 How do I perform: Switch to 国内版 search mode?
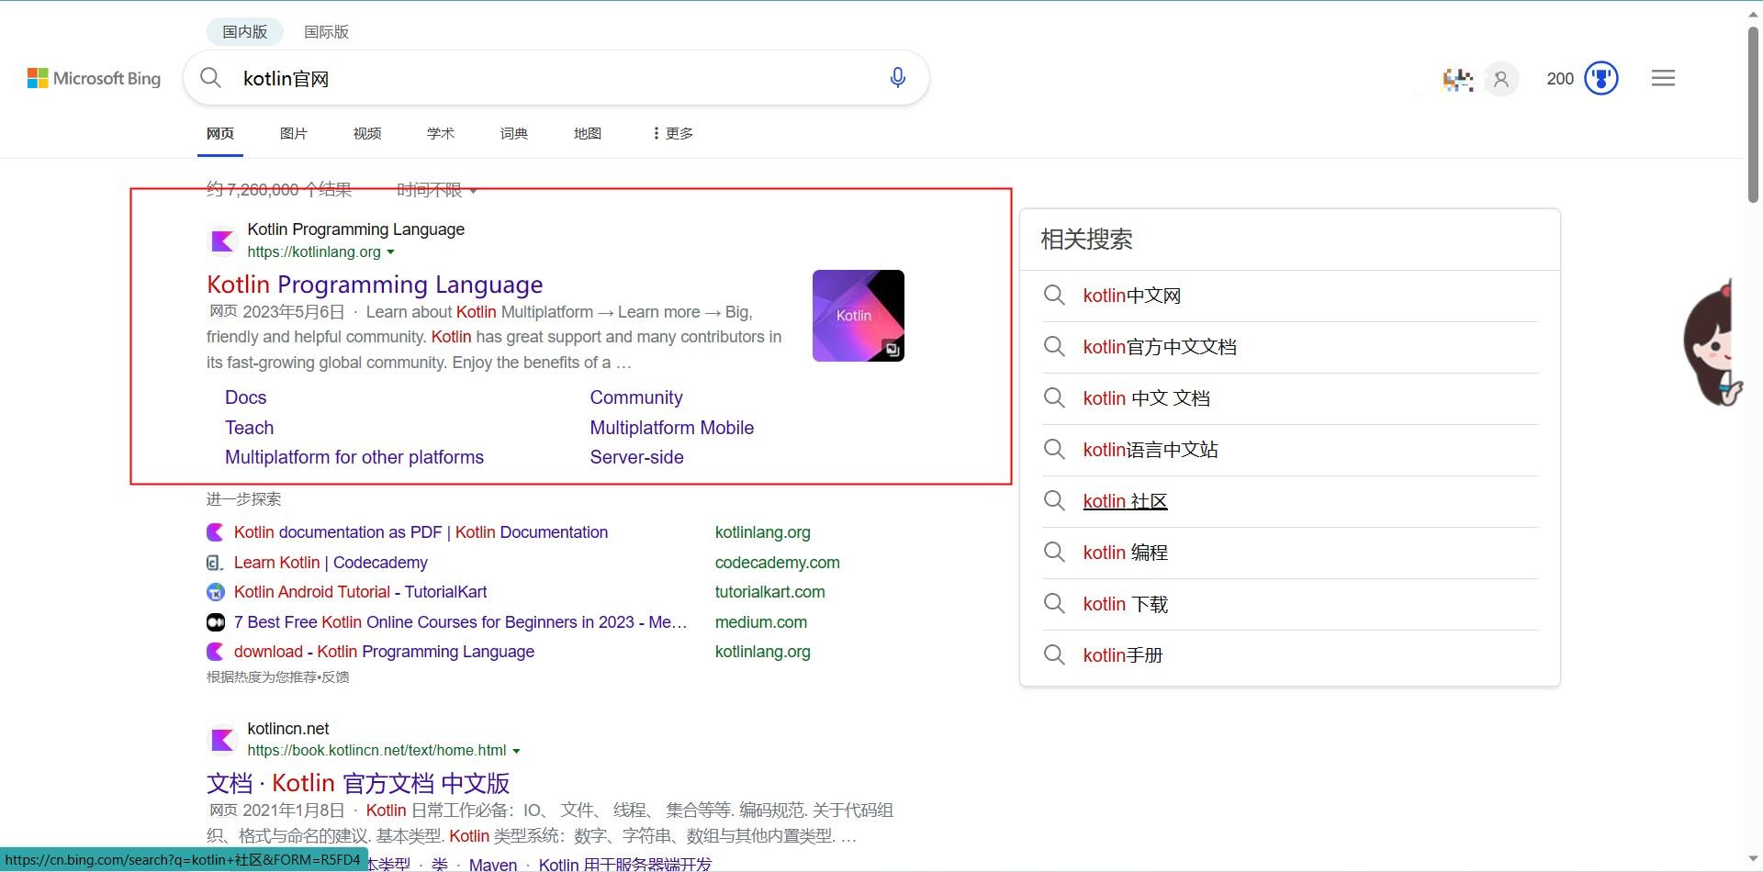pos(244,31)
